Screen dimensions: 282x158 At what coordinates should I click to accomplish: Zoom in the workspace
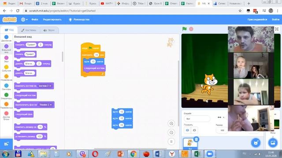171,123
